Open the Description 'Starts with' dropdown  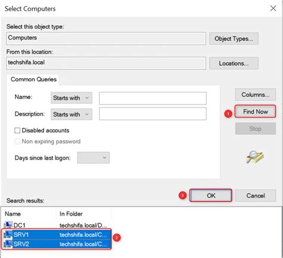point(72,114)
